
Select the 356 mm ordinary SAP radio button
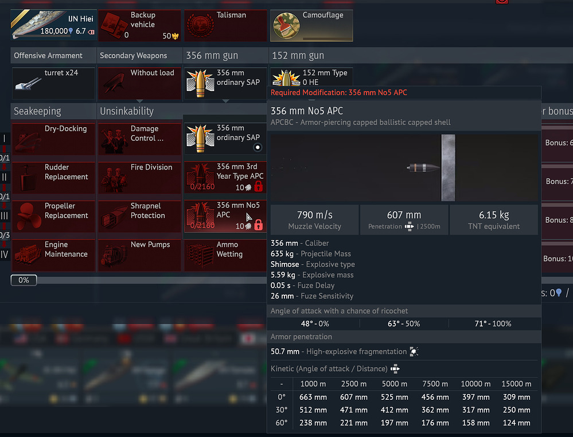pos(258,147)
